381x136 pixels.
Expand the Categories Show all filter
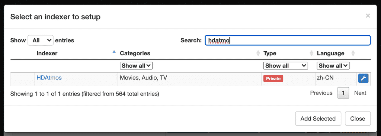136,65
